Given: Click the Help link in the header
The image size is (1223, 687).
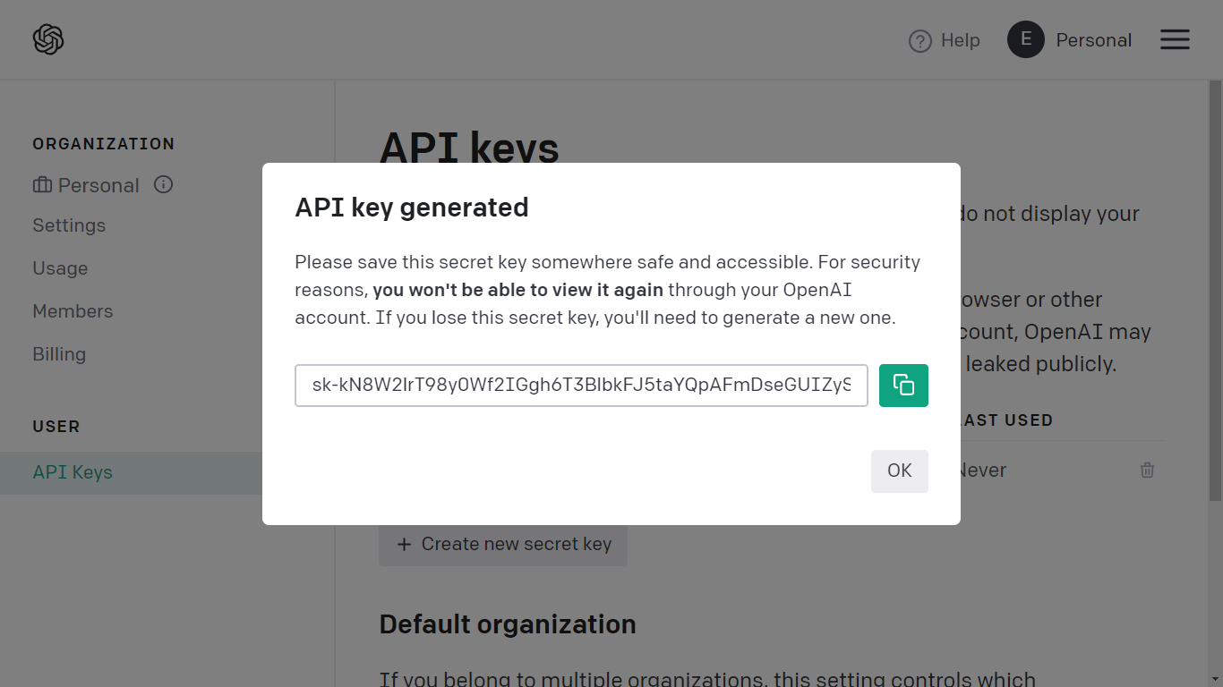Looking at the screenshot, I should (960, 40).
